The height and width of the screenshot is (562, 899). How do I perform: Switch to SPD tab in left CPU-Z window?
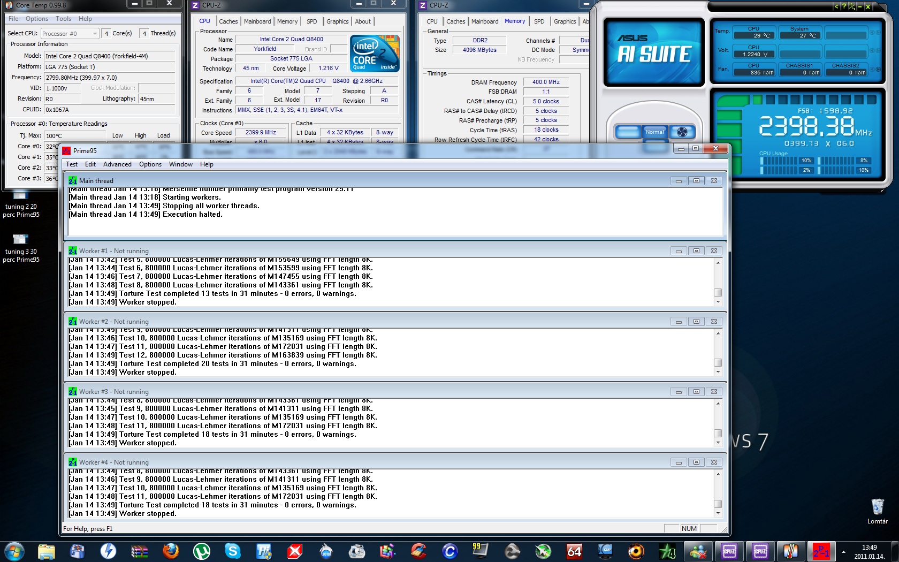[312, 21]
